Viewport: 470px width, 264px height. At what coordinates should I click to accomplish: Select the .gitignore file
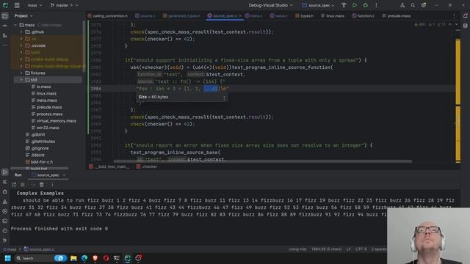(x=37, y=148)
